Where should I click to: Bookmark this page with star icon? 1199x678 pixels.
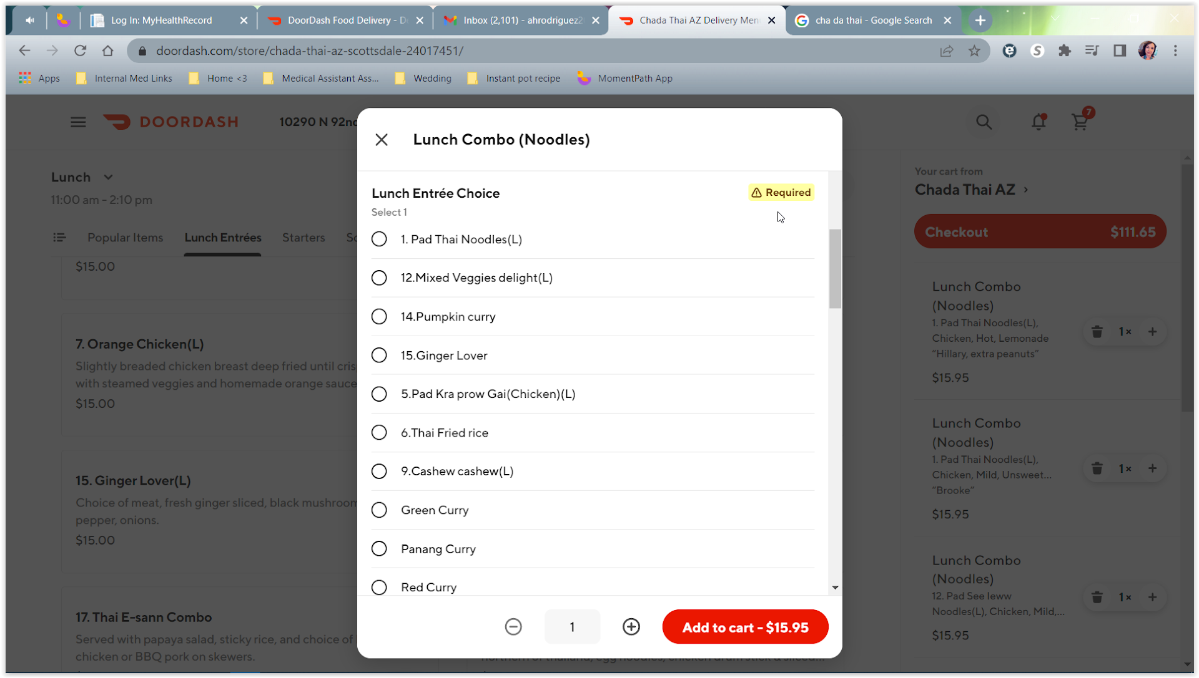pos(974,51)
